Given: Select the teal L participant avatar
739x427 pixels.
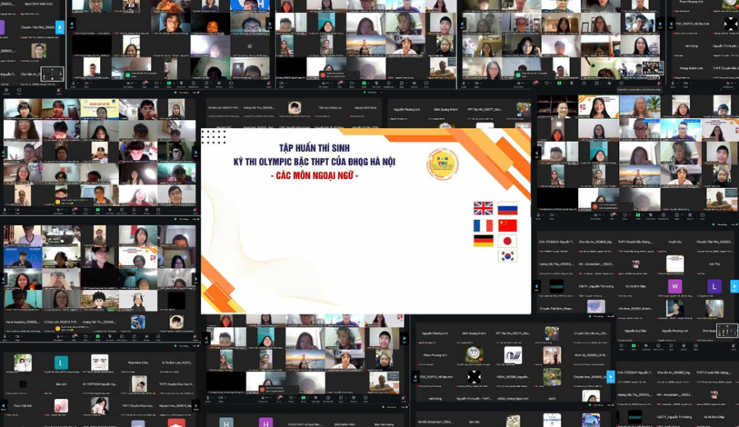Looking at the screenshot, I should point(61,362).
